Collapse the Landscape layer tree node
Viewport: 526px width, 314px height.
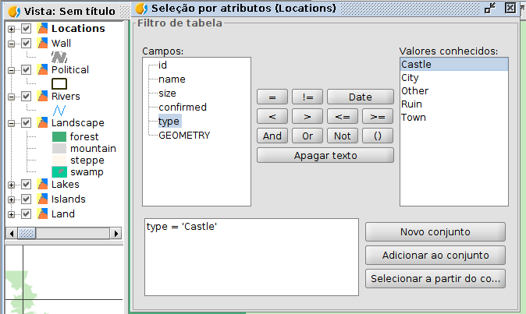(x=12, y=123)
